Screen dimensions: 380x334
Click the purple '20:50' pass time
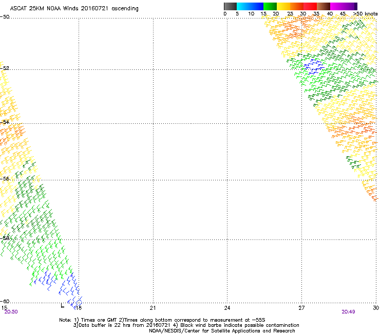click(11, 312)
